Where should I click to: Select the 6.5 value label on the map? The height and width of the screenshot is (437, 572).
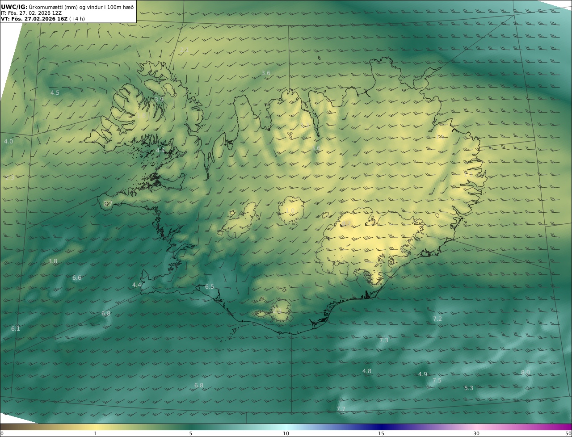click(x=210, y=287)
